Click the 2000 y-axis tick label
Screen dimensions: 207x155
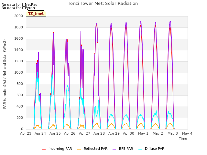click(x=19, y=16)
